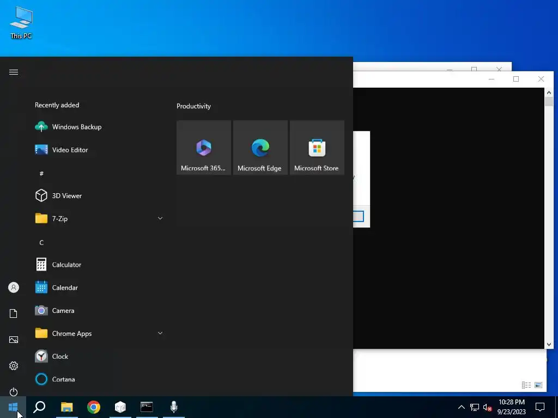Click the C letter header in the app list
Viewport: 558px width, 418px height.
point(41,242)
